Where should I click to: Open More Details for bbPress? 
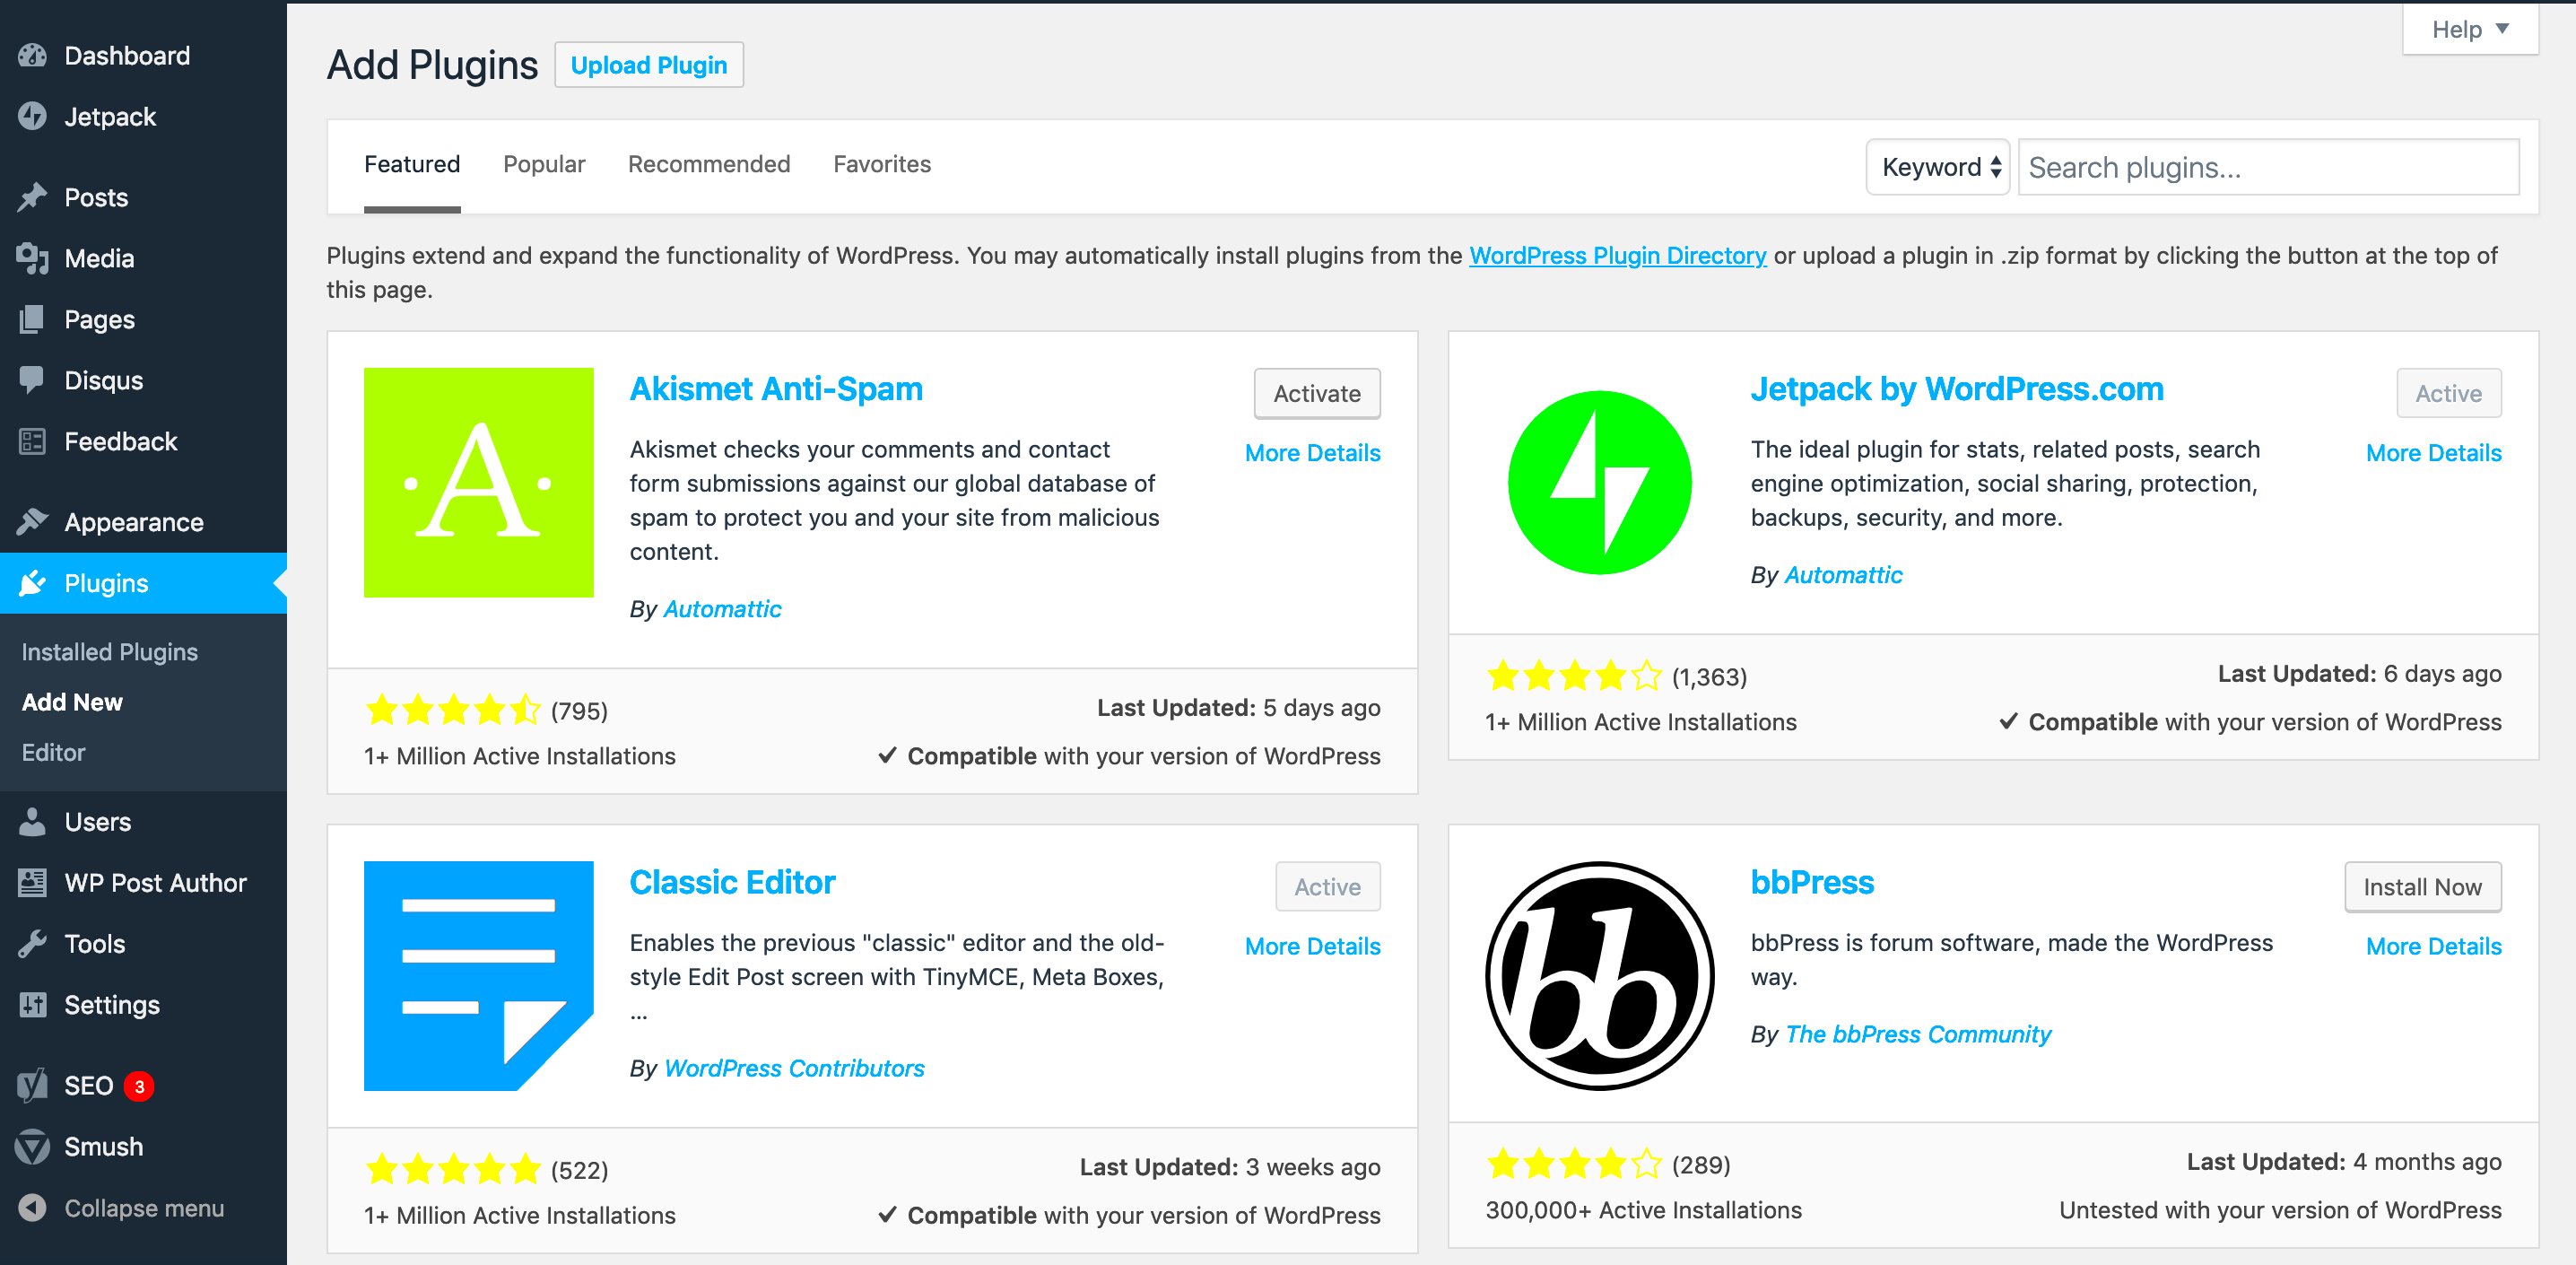2433,946
